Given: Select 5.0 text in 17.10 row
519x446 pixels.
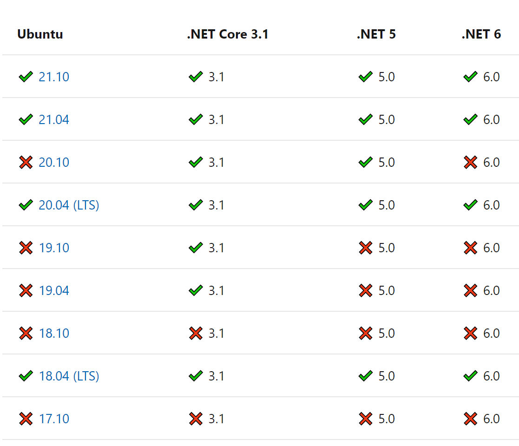Looking at the screenshot, I should coord(387,419).
